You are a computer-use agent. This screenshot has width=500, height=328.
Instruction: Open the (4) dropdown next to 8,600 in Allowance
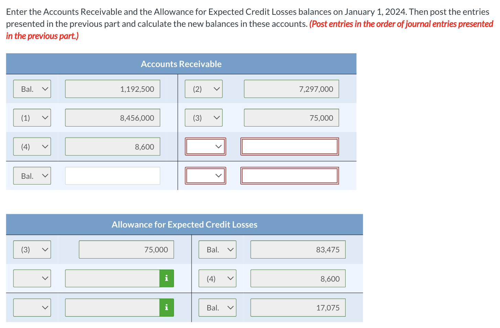(x=217, y=278)
